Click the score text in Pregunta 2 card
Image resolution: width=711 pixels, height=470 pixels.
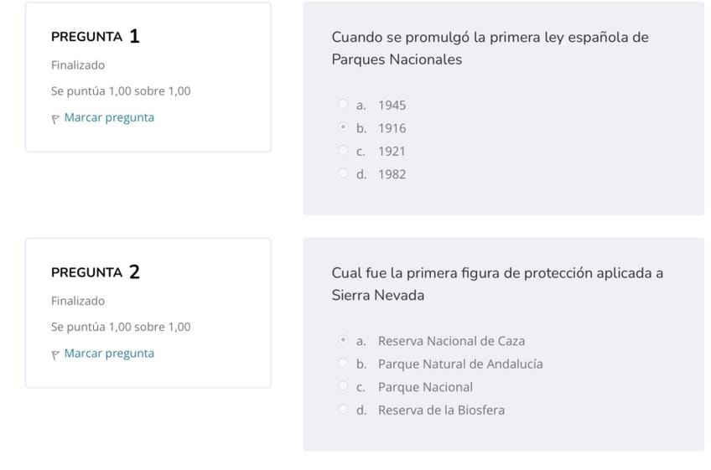pos(121,327)
